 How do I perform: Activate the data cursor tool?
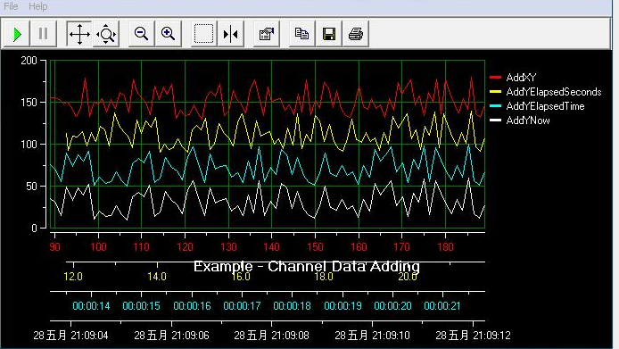231,34
